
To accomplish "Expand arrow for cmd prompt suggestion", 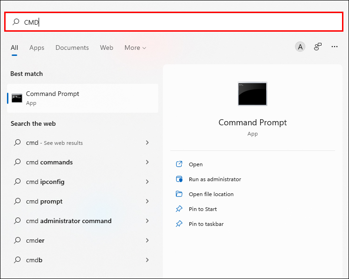I will tap(148, 202).
